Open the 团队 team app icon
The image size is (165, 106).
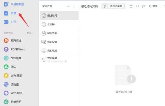point(6,67)
